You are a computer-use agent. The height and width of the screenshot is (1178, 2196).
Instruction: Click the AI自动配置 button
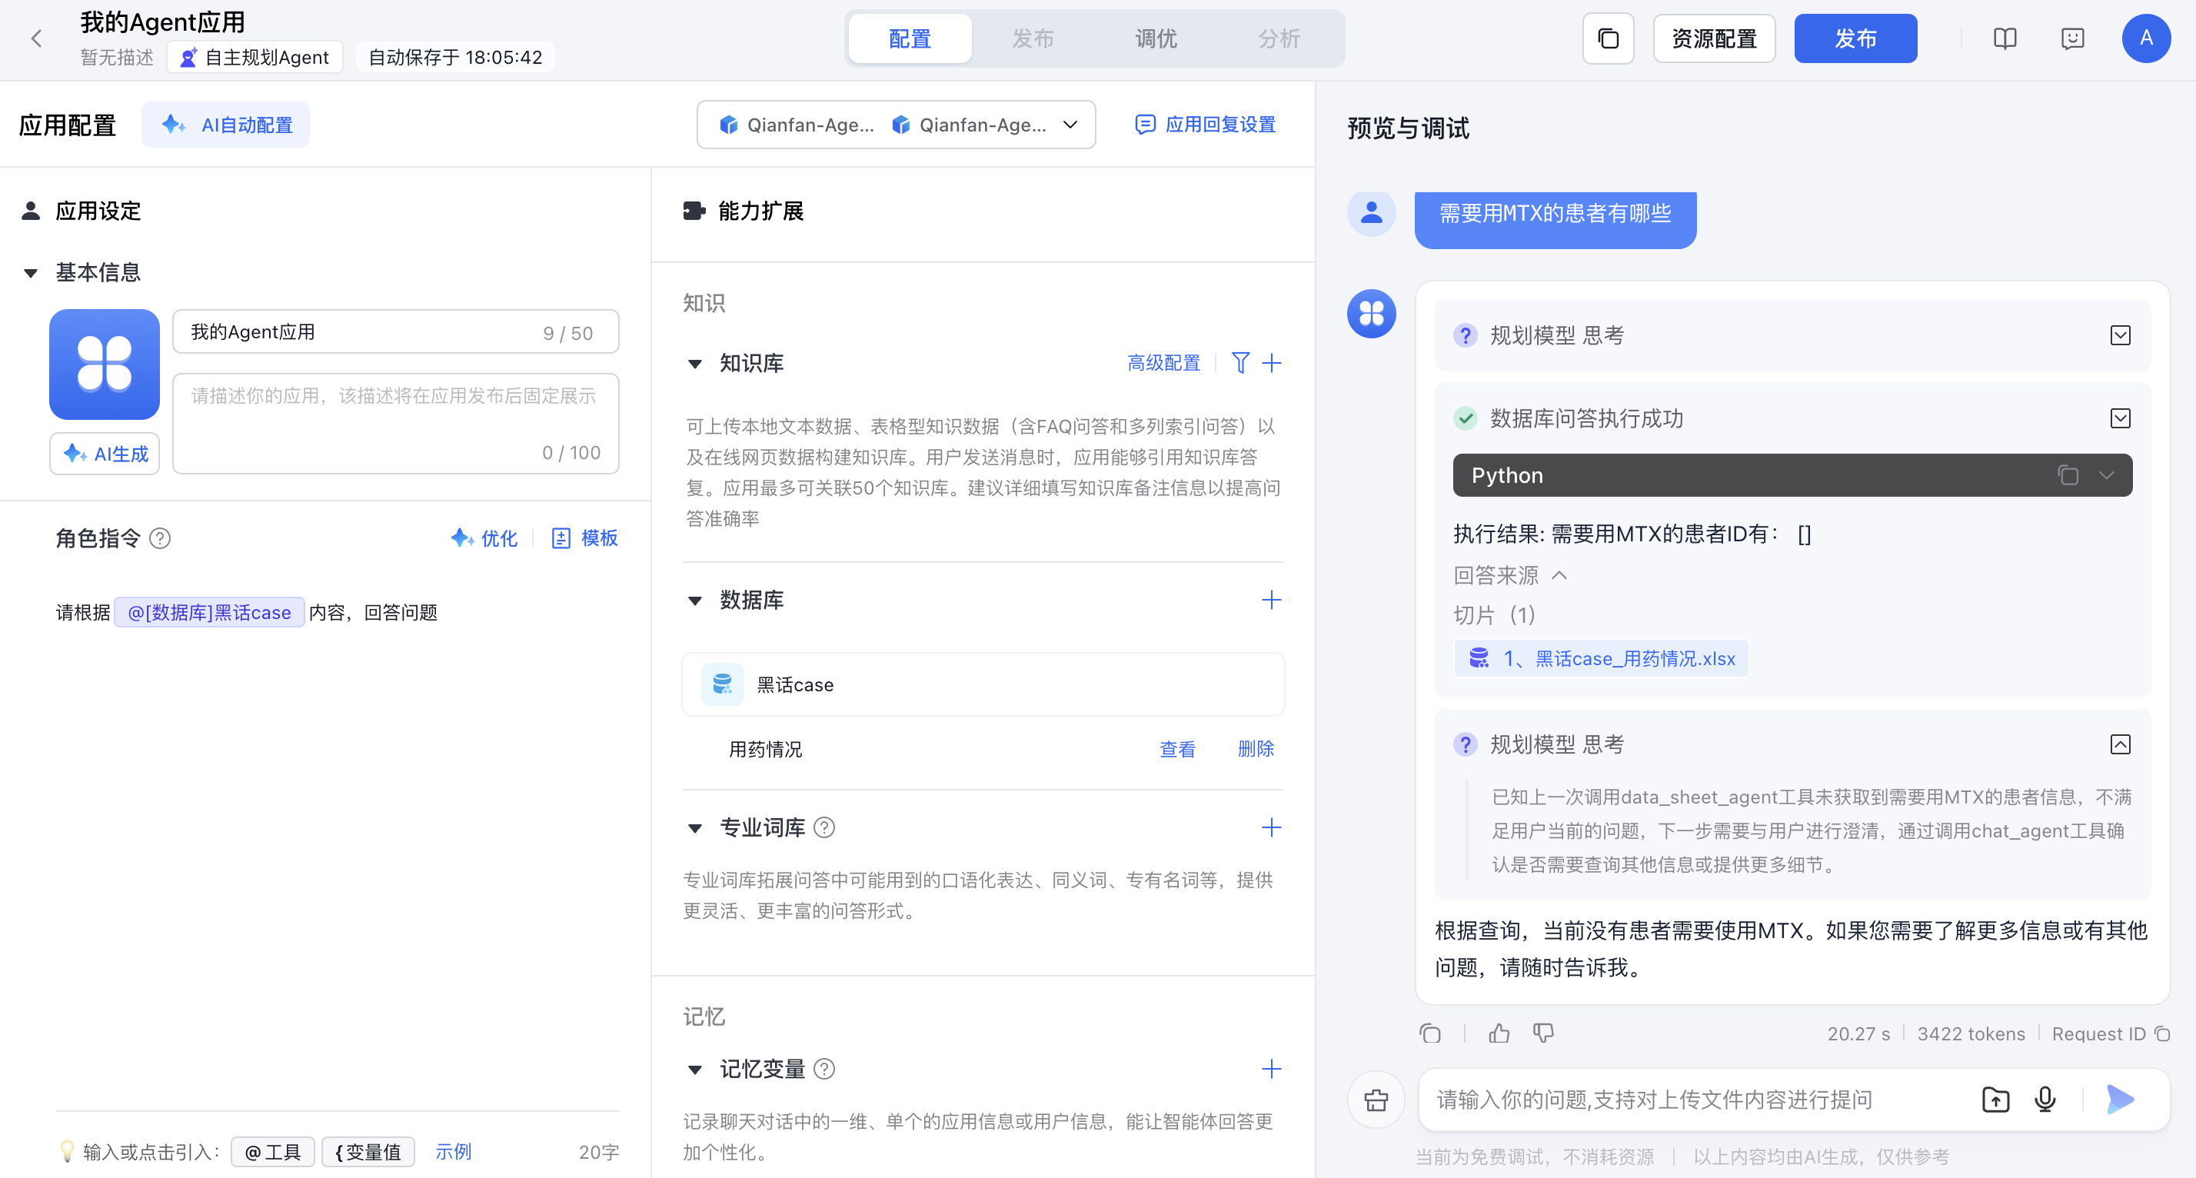[225, 125]
